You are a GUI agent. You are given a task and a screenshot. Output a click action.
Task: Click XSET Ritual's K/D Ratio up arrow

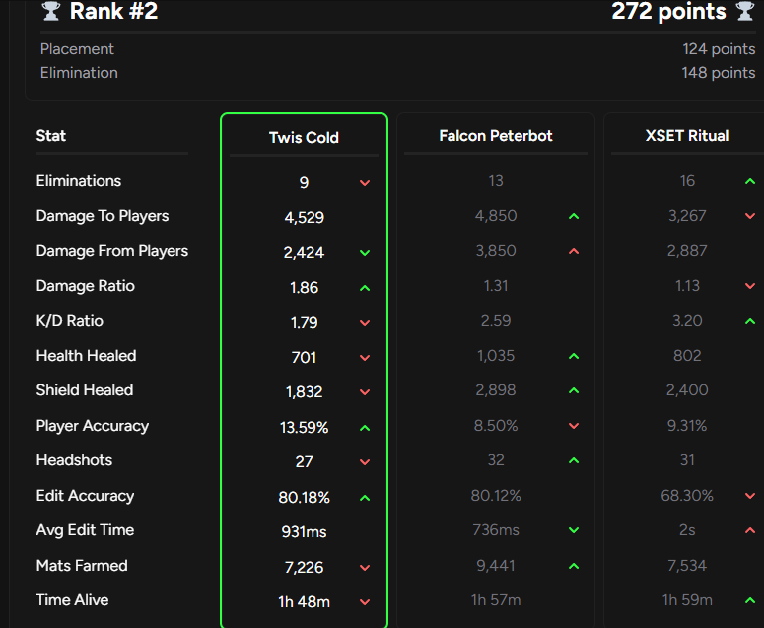tap(750, 321)
